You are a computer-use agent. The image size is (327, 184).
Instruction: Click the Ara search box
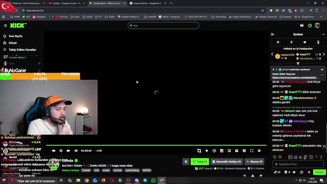[x=163, y=26]
